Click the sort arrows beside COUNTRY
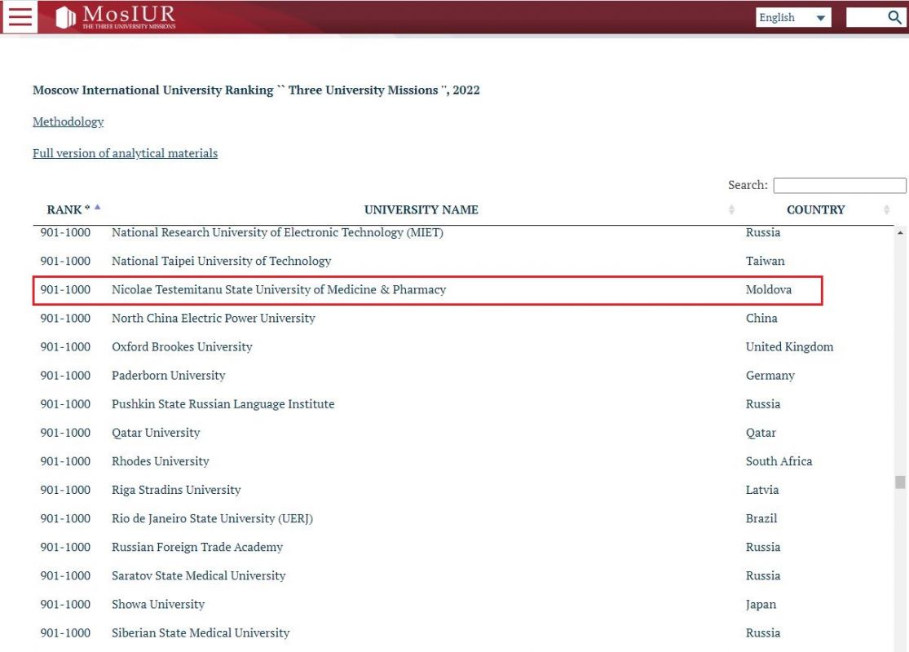Screen dimensions: 909x652 [887, 210]
